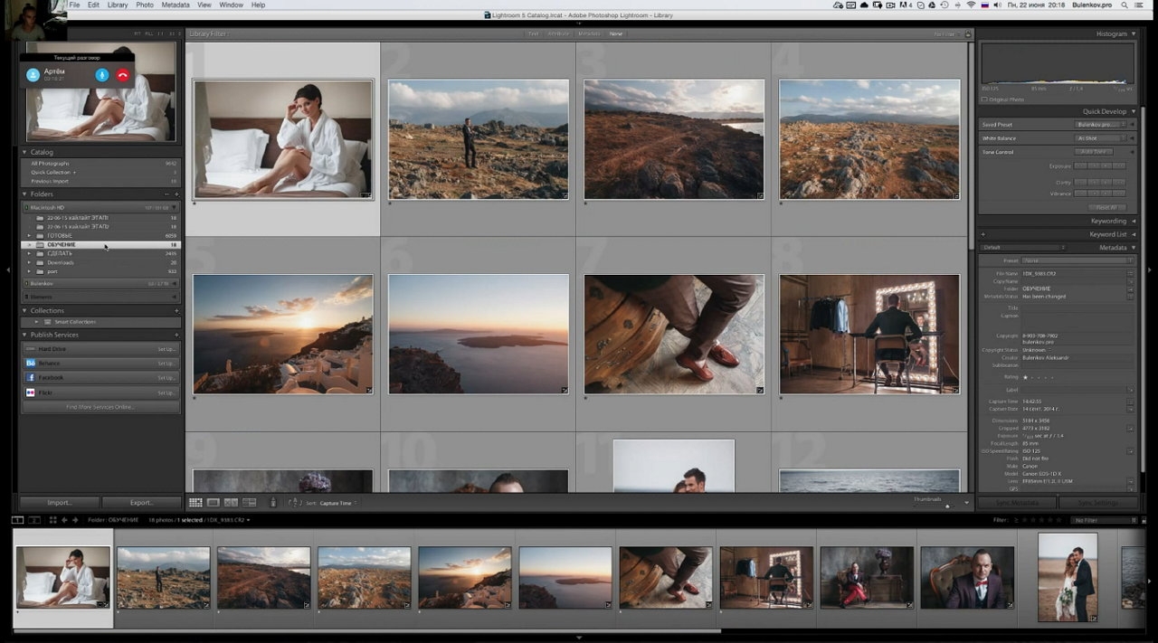Click the Flickr publish service icon

(x=31, y=392)
